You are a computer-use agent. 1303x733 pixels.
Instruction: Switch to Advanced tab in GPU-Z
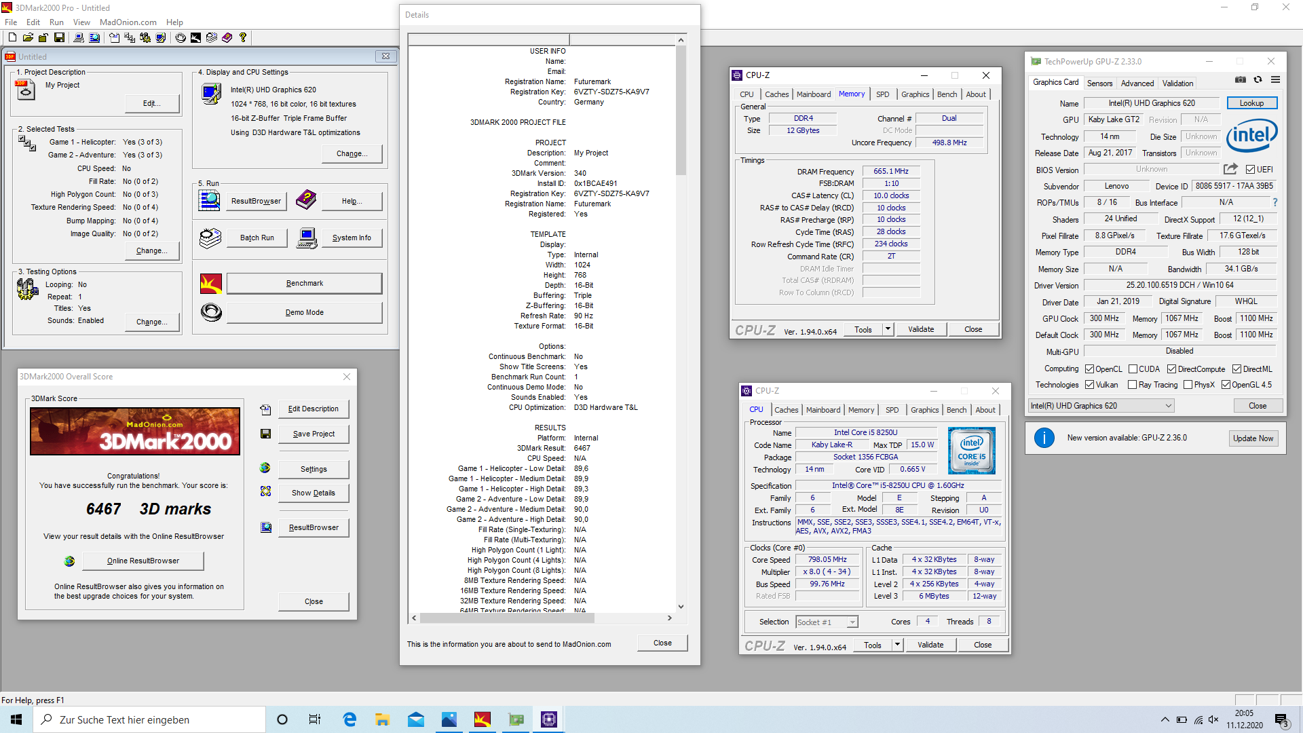click(x=1137, y=83)
